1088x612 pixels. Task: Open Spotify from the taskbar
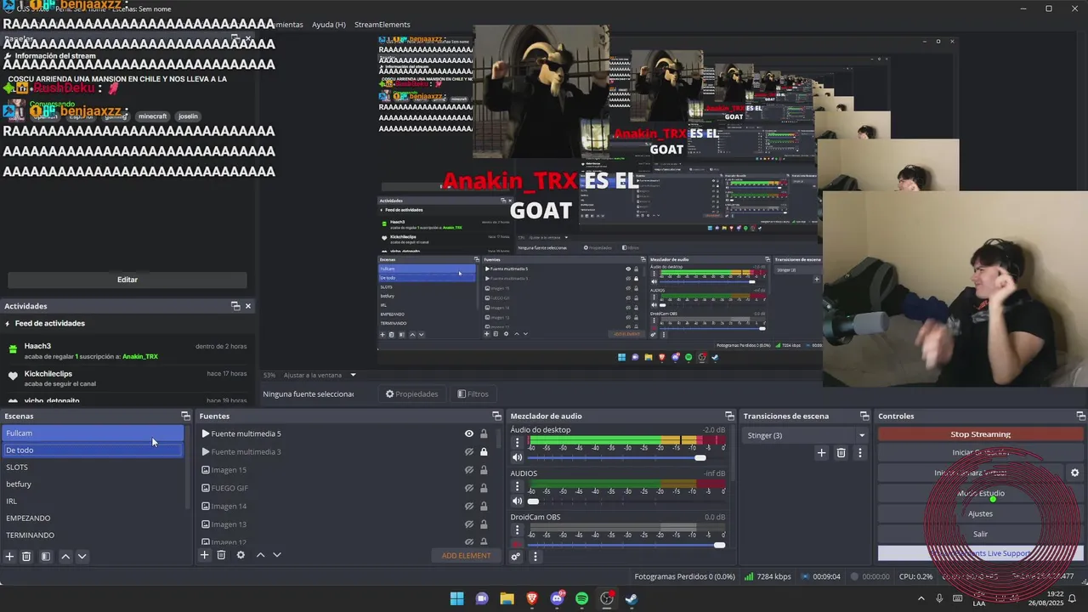pyautogui.click(x=582, y=598)
